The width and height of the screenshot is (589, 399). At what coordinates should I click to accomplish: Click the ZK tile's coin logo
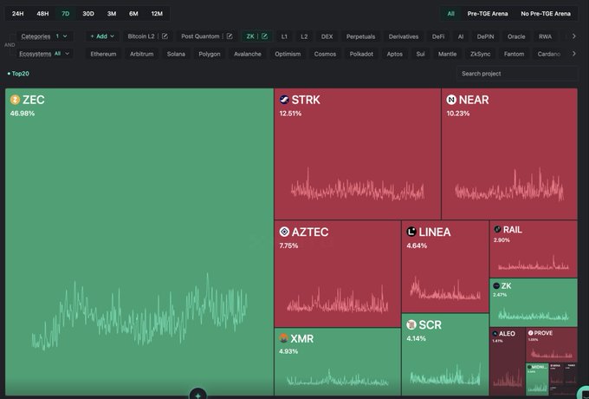click(496, 286)
